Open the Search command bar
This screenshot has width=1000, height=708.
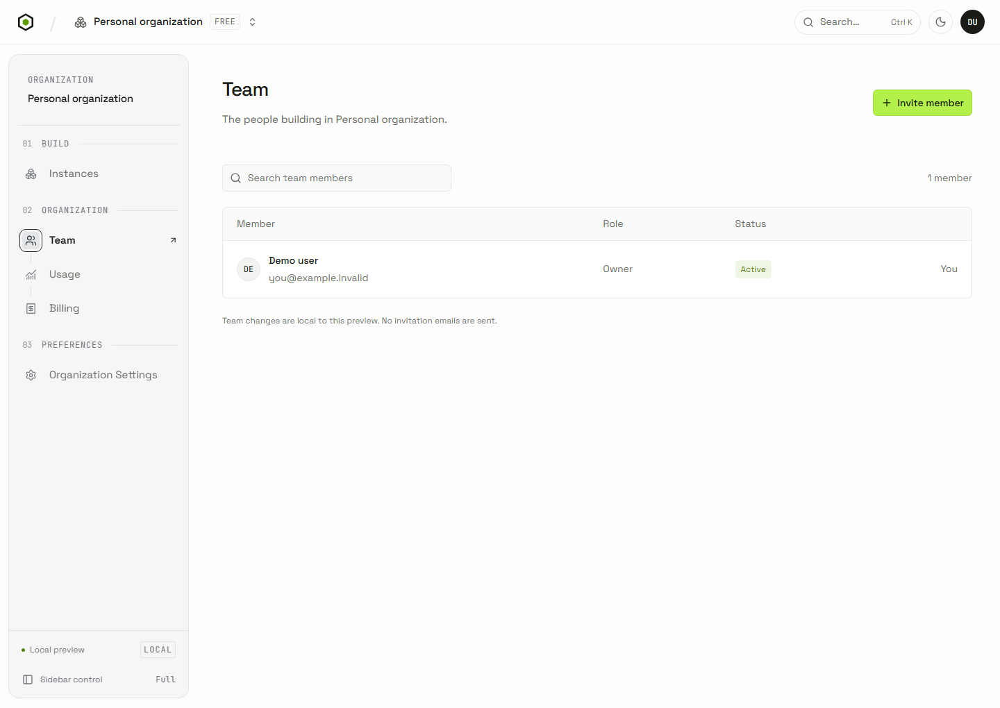click(857, 22)
